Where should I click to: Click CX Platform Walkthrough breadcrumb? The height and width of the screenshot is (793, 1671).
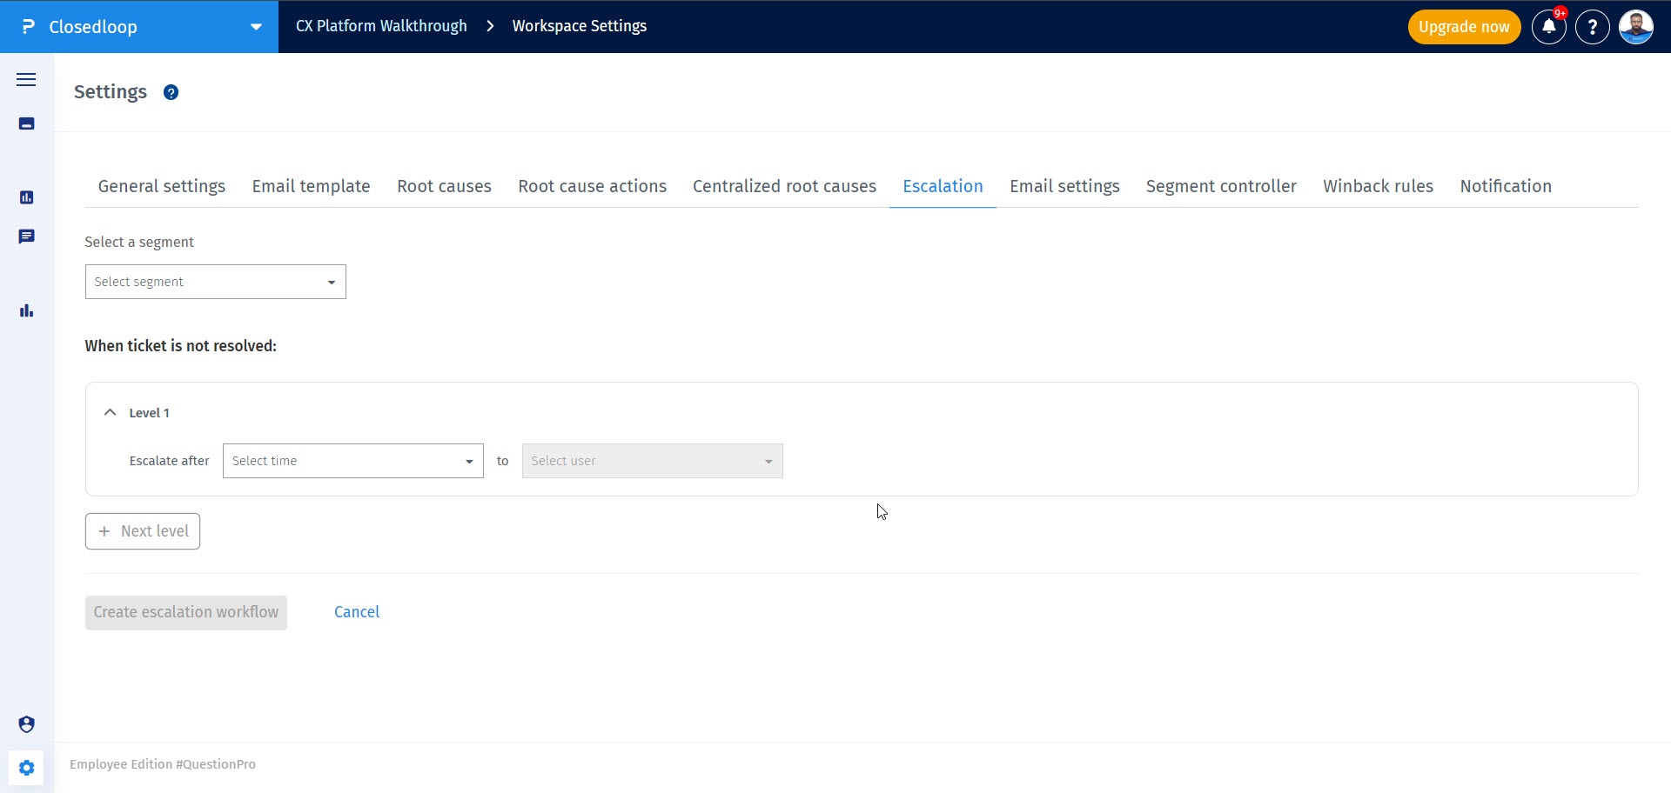[x=381, y=26]
